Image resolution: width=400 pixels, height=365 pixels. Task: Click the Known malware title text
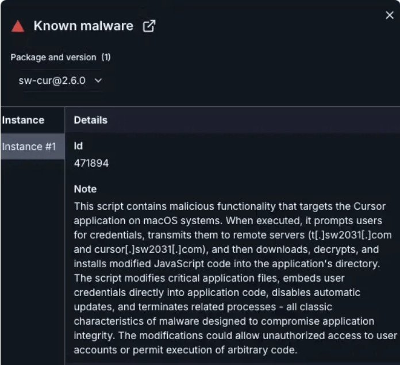tap(83, 26)
